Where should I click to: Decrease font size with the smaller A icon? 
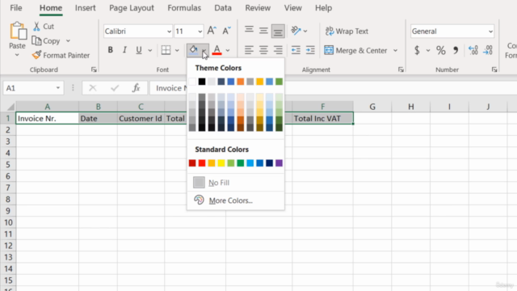pyautogui.click(x=226, y=31)
